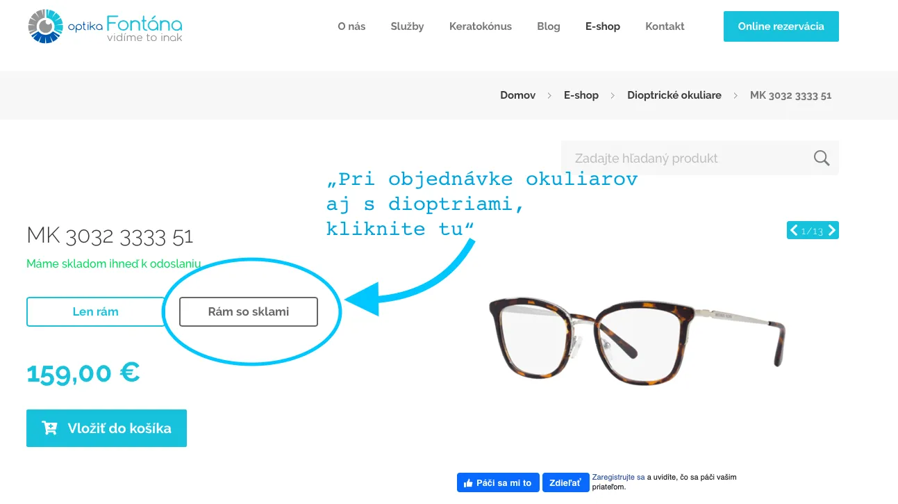This screenshot has height=504, width=898.
Task: Go to next product image arrow
Action: click(x=832, y=230)
